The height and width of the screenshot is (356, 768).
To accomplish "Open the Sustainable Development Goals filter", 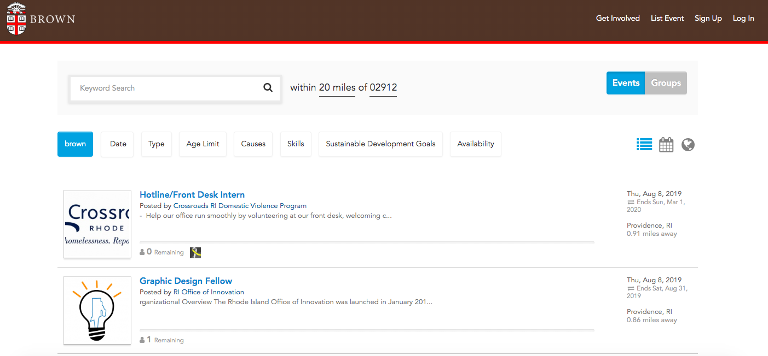I will pos(380,144).
